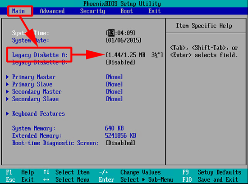Expand the Primary Slave submenu arrow
Viewport: 248px width, 184px height.
click(x=7, y=84)
